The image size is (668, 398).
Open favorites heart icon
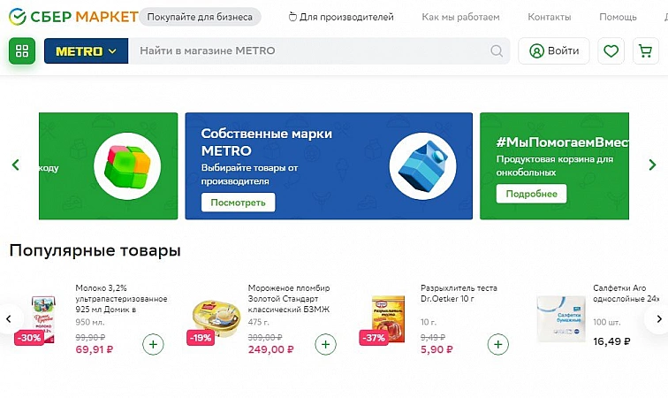tap(611, 51)
